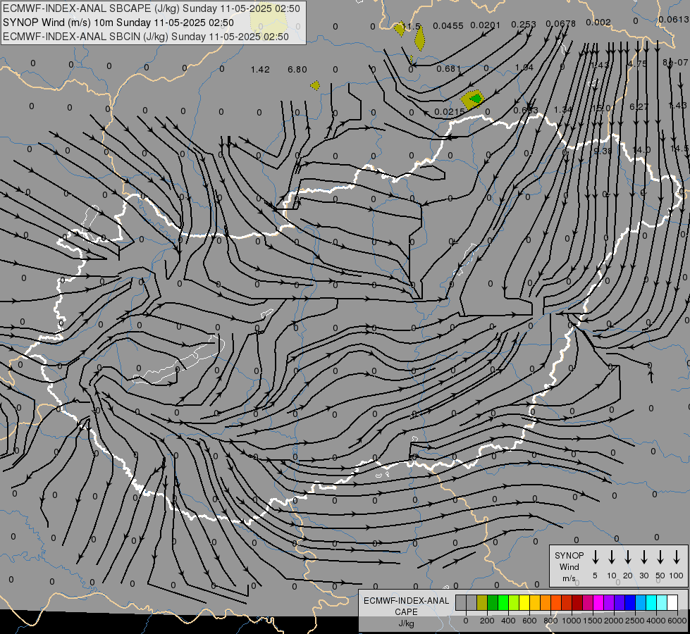The width and height of the screenshot is (690, 634).
Task: Click the green CAPE patch near value 0.0215
Action: pos(476,99)
